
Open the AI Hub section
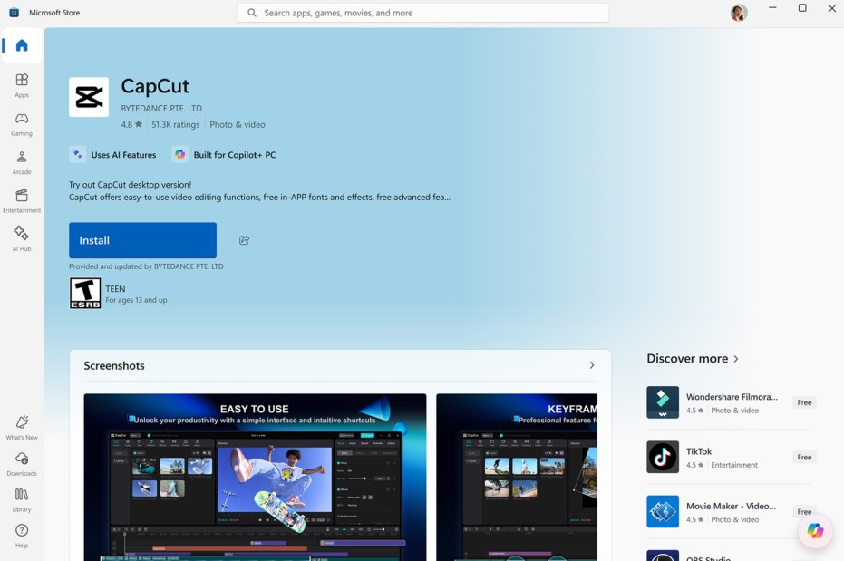22,239
